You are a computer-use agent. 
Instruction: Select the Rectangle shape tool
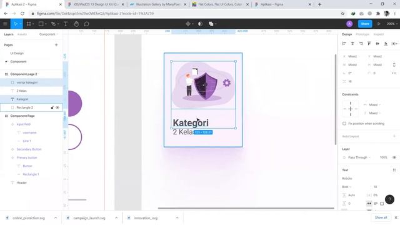(x=41, y=24)
